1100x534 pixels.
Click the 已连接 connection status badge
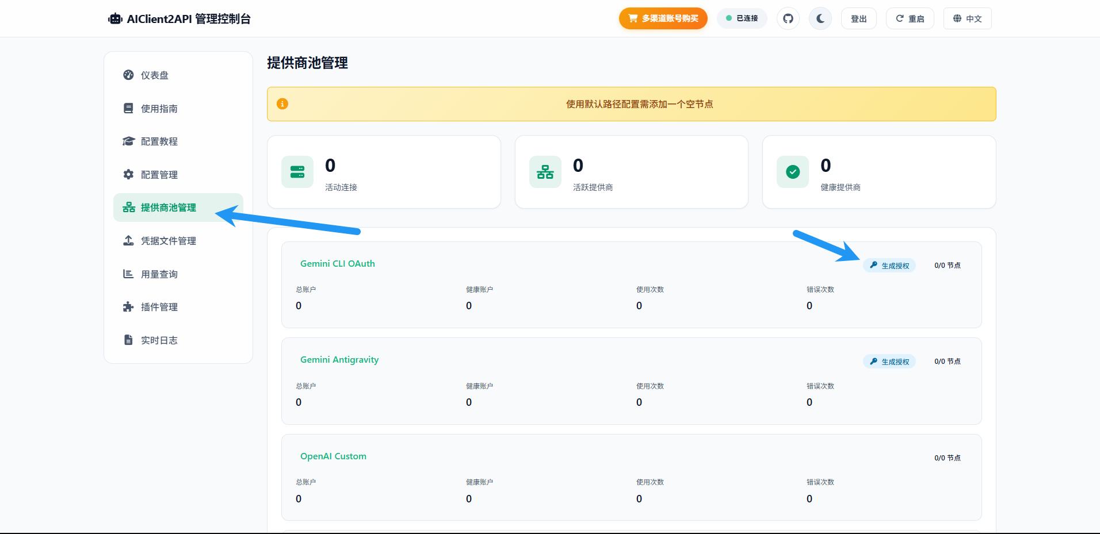(x=742, y=18)
